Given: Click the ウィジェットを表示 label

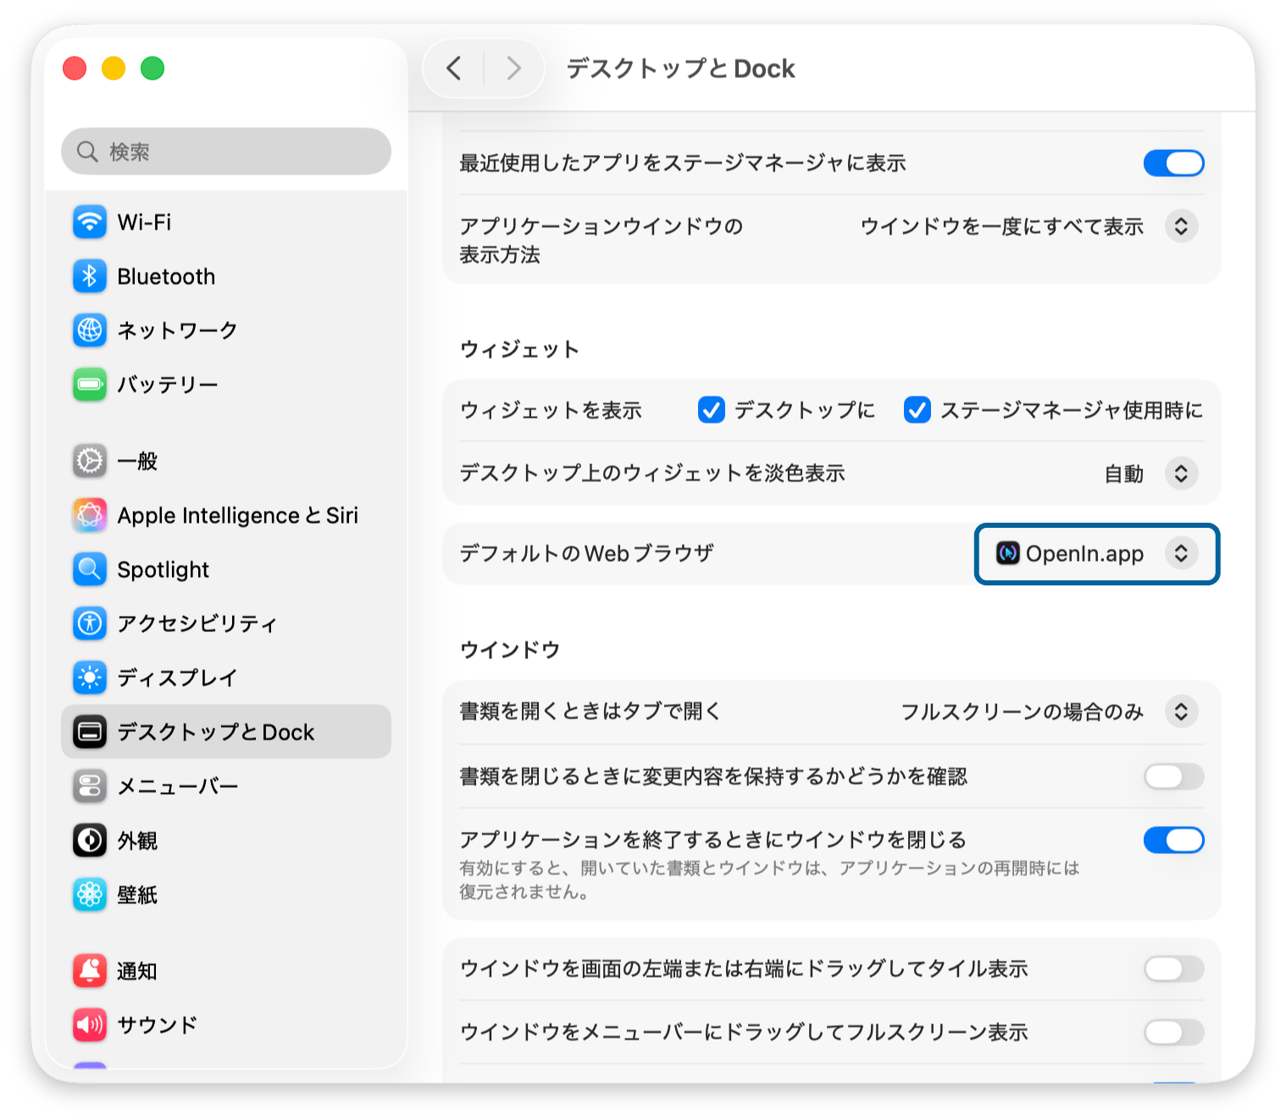Looking at the screenshot, I should [551, 410].
